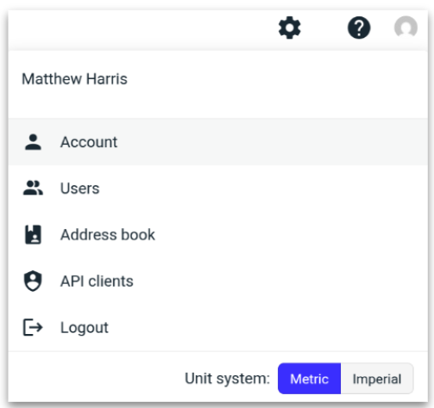Screen dimensions: 434x408
Task: Click the contact book icon for Address book
Action: click(x=33, y=235)
